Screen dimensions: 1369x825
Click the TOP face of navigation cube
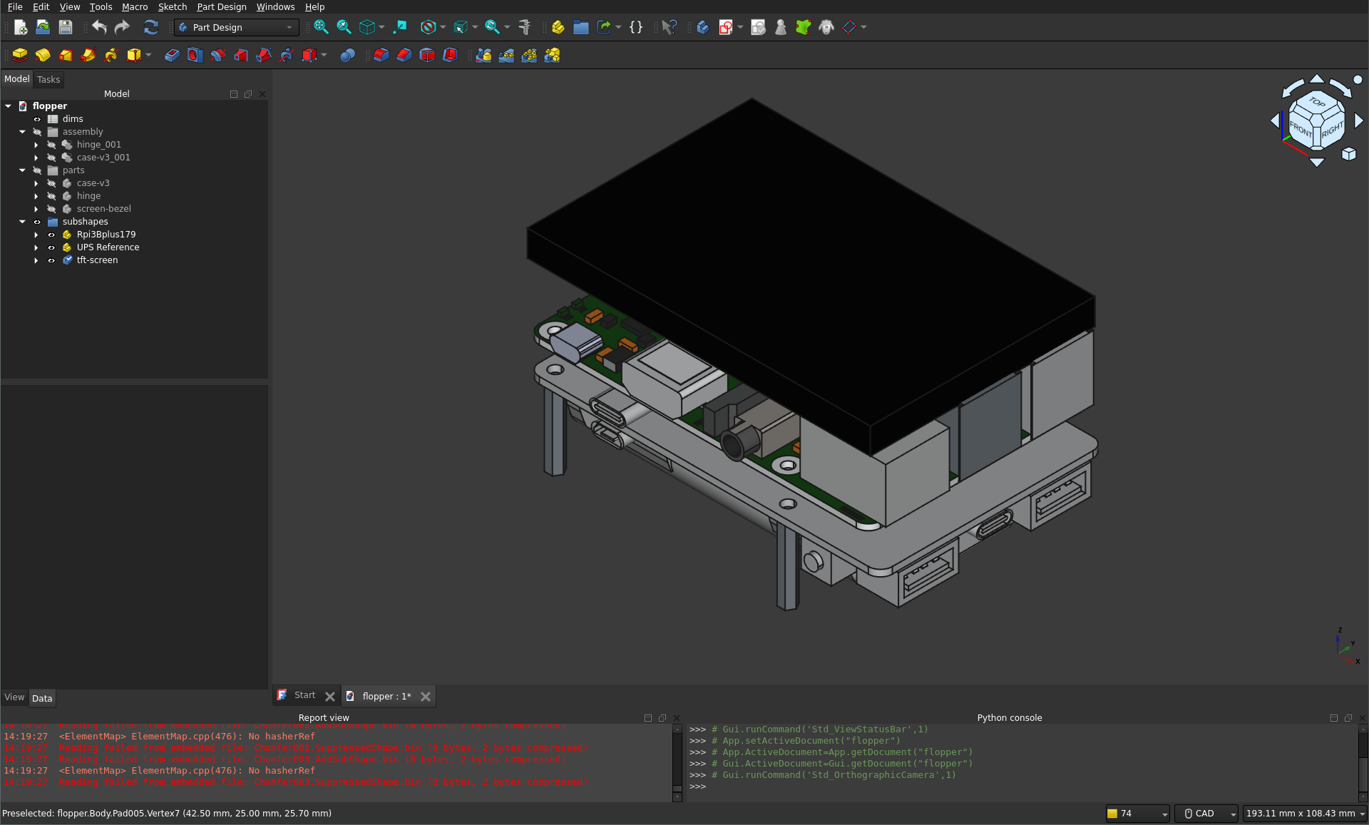point(1317,103)
